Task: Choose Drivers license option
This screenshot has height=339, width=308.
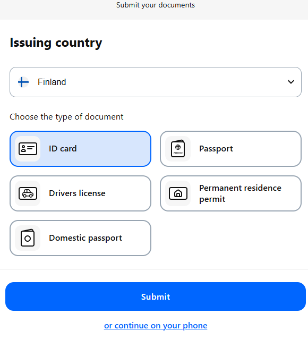Action: click(x=80, y=193)
